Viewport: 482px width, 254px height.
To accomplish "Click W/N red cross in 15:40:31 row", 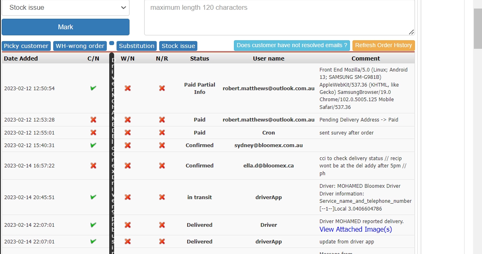I will tap(128, 145).
